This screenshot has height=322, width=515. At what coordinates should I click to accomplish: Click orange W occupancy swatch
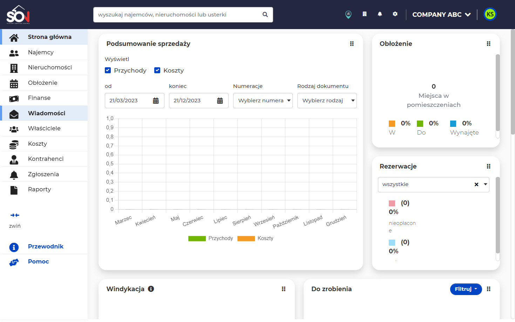click(x=392, y=123)
